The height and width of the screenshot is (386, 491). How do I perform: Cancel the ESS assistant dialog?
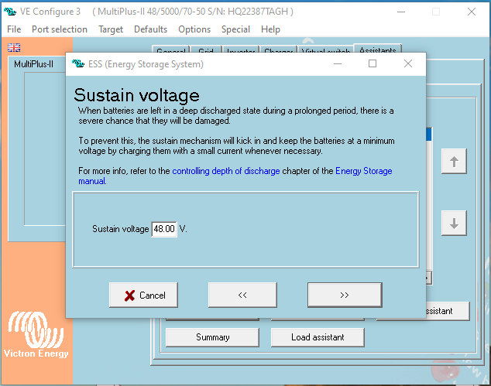click(144, 295)
